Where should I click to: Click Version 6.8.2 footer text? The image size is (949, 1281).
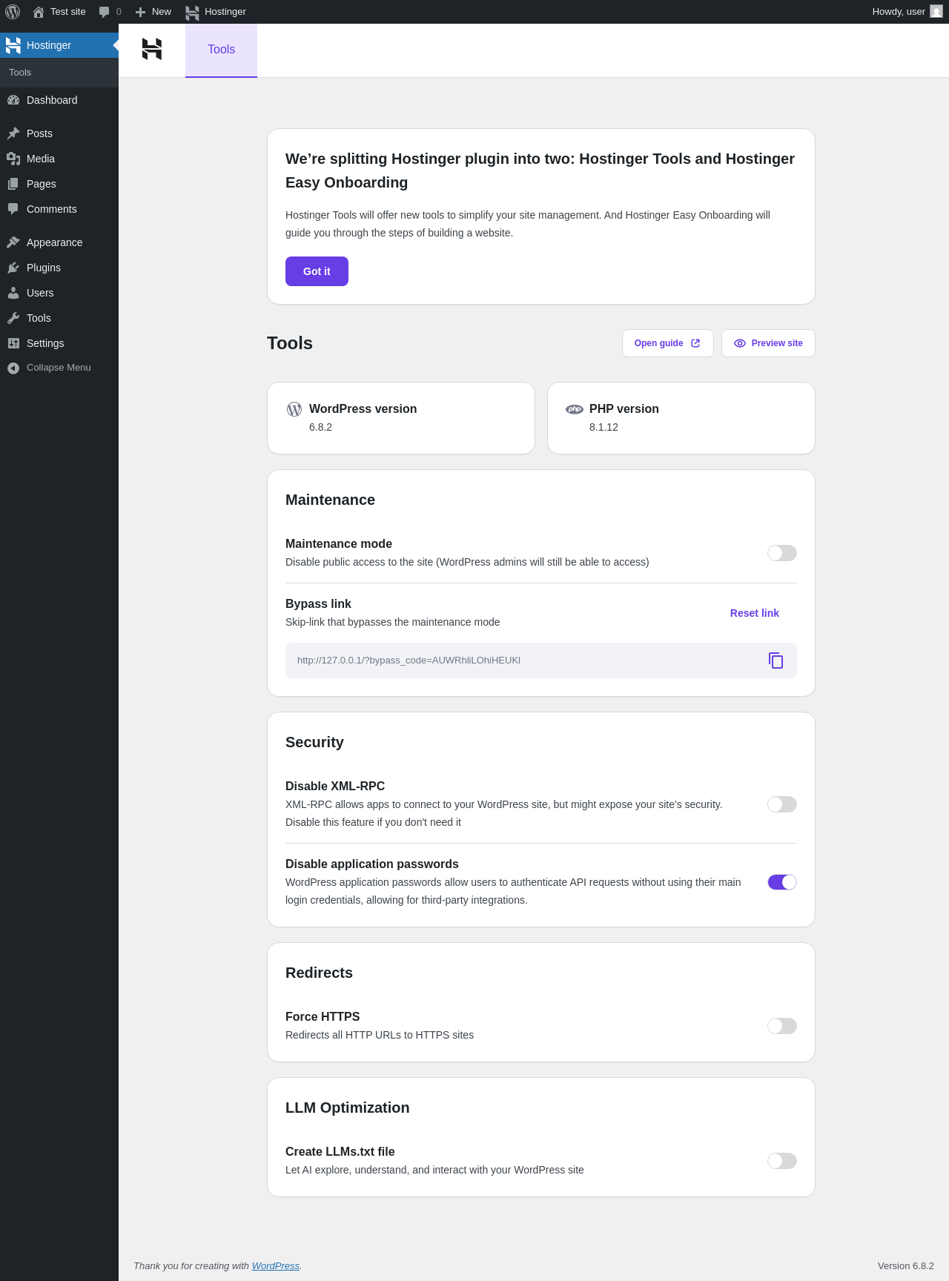coord(906,1265)
